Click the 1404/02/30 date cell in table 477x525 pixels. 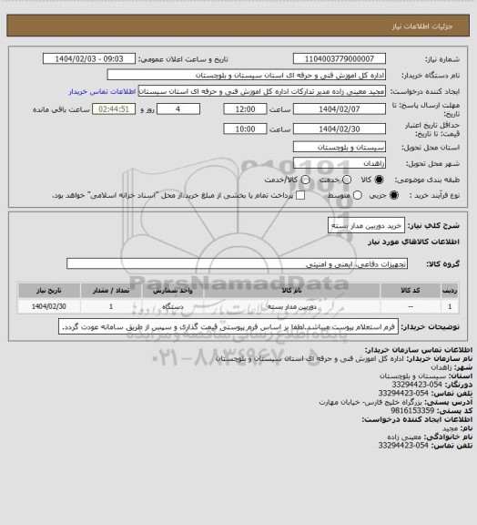(49, 306)
